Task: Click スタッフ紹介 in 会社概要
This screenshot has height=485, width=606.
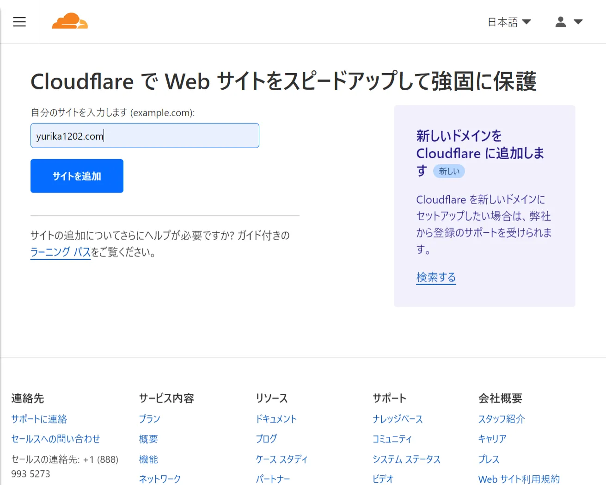Action: tap(501, 419)
